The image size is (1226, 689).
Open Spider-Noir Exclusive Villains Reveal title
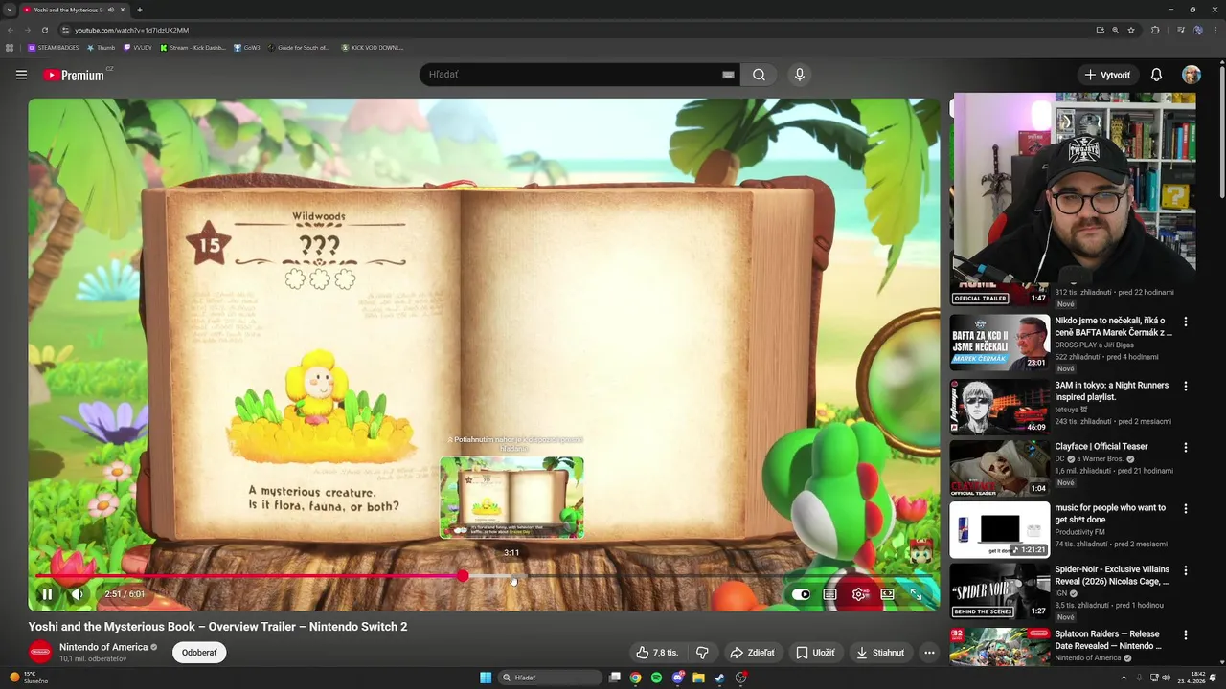tap(1112, 575)
